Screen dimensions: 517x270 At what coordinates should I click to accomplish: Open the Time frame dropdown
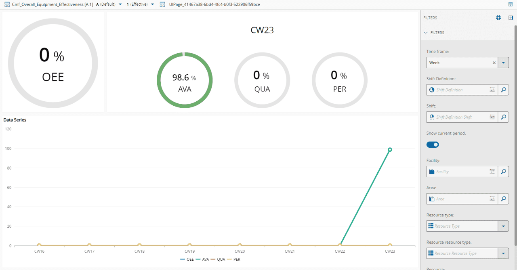point(503,63)
